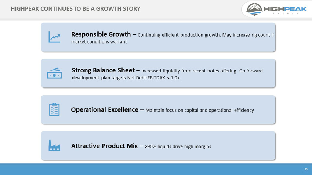The image size is (312, 175).
Task: Select the slide title about growth story
Action: click(75, 9)
